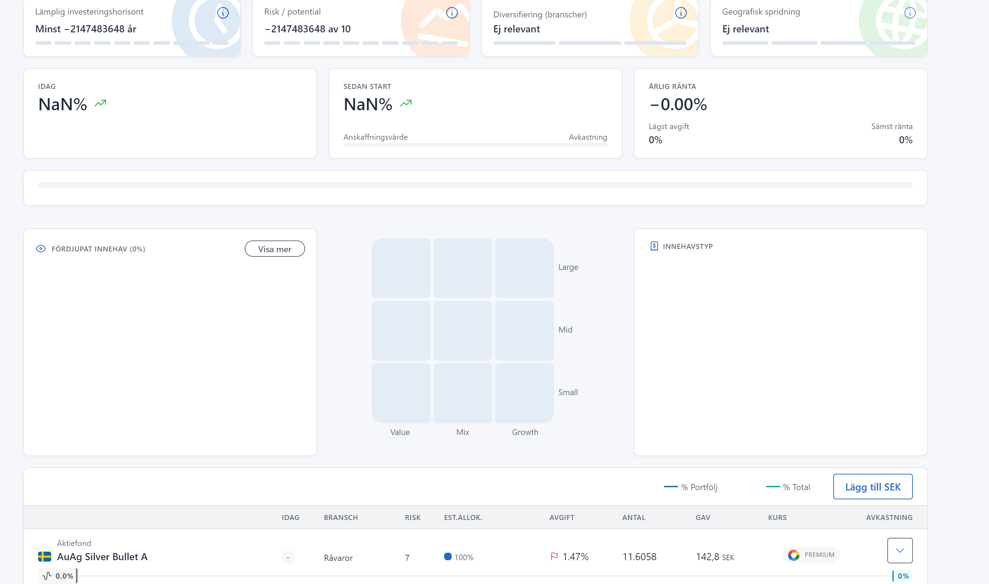Click red flag icon beside 1.47% fee

[x=554, y=557]
